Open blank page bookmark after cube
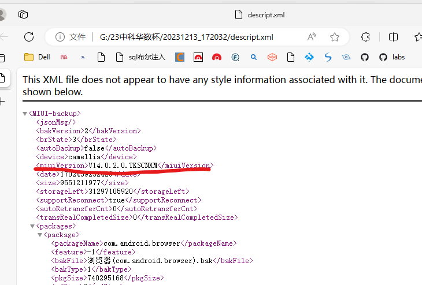422x285 pixels. point(291,57)
